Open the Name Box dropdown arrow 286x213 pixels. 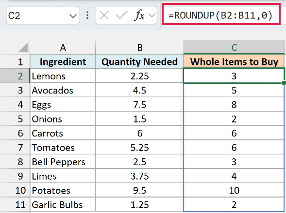(73, 16)
